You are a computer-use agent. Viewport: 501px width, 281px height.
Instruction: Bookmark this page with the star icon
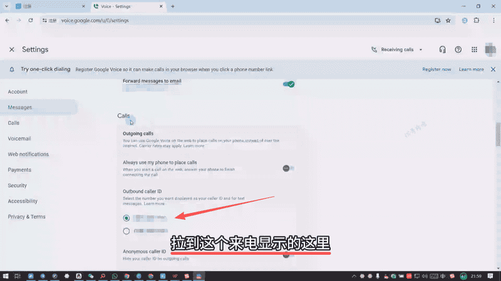pos(448,21)
